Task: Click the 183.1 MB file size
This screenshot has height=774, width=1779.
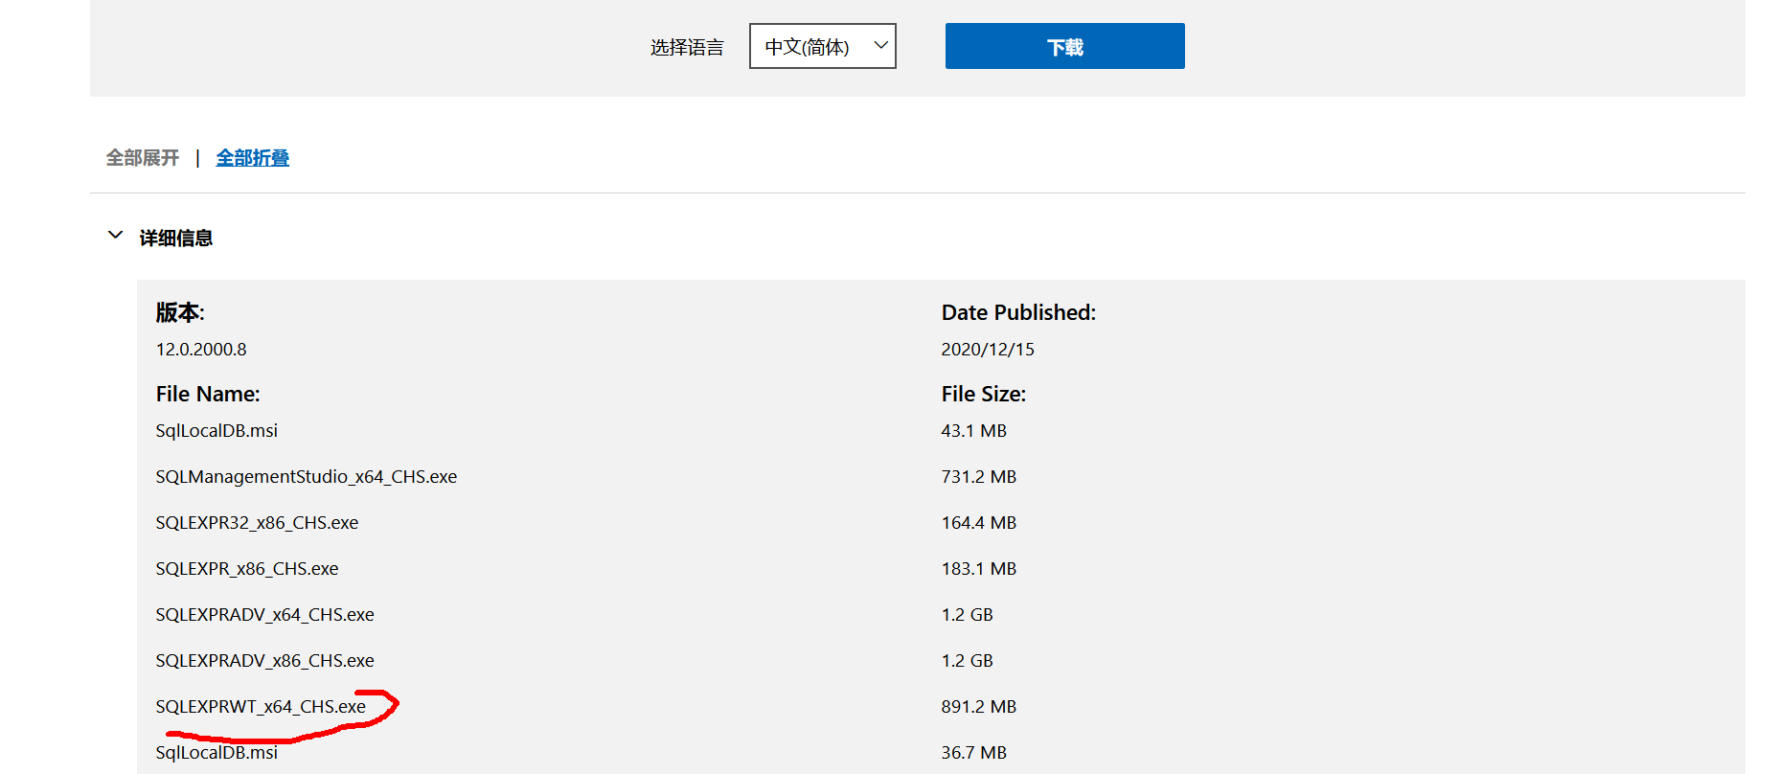Action: tap(978, 569)
